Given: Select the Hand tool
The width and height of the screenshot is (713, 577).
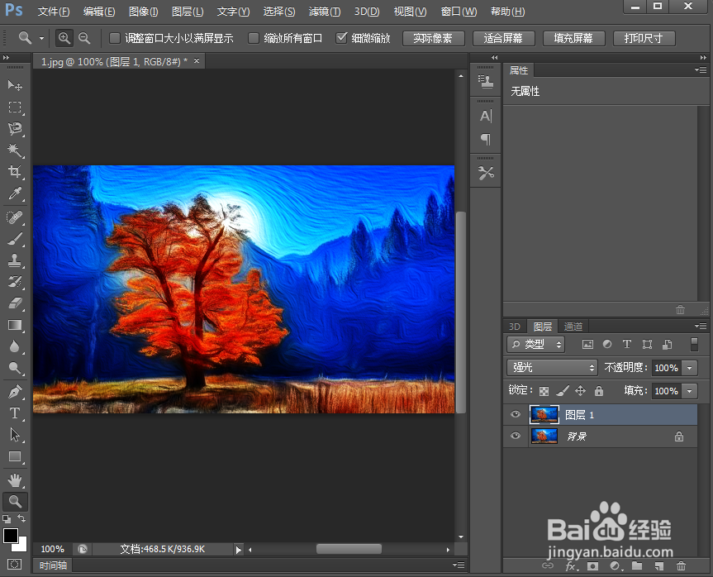Looking at the screenshot, I should [x=15, y=480].
